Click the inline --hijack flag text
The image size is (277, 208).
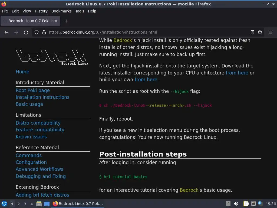(x=180, y=92)
